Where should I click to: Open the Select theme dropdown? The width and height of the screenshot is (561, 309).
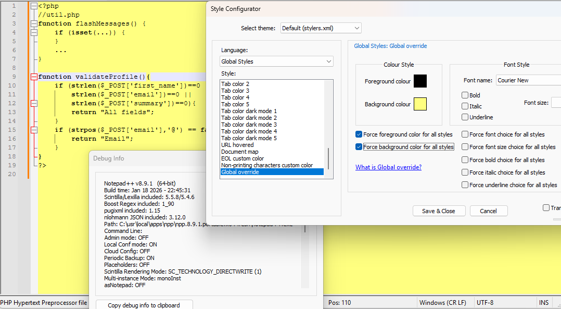321,28
